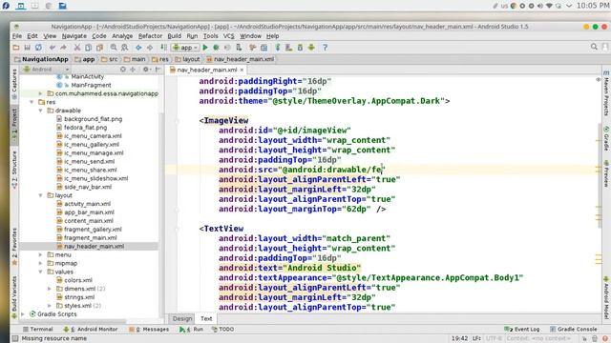Click collapse-all icon in Project panel
The height and width of the screenshot is (343, 611).
133,70
